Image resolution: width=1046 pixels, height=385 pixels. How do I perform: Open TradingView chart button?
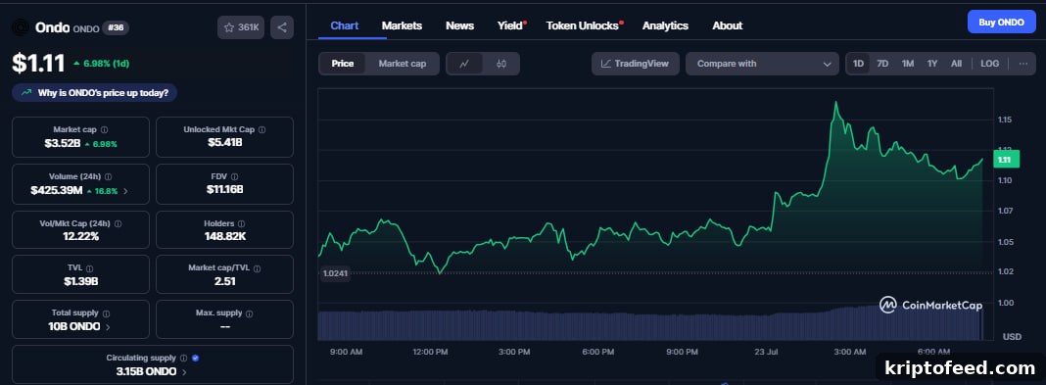[x=635, y=64]
